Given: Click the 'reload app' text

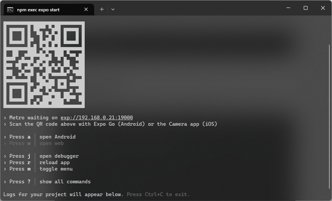Looking at the screenshot, I should pyautogui.click(x=55, y=163).
